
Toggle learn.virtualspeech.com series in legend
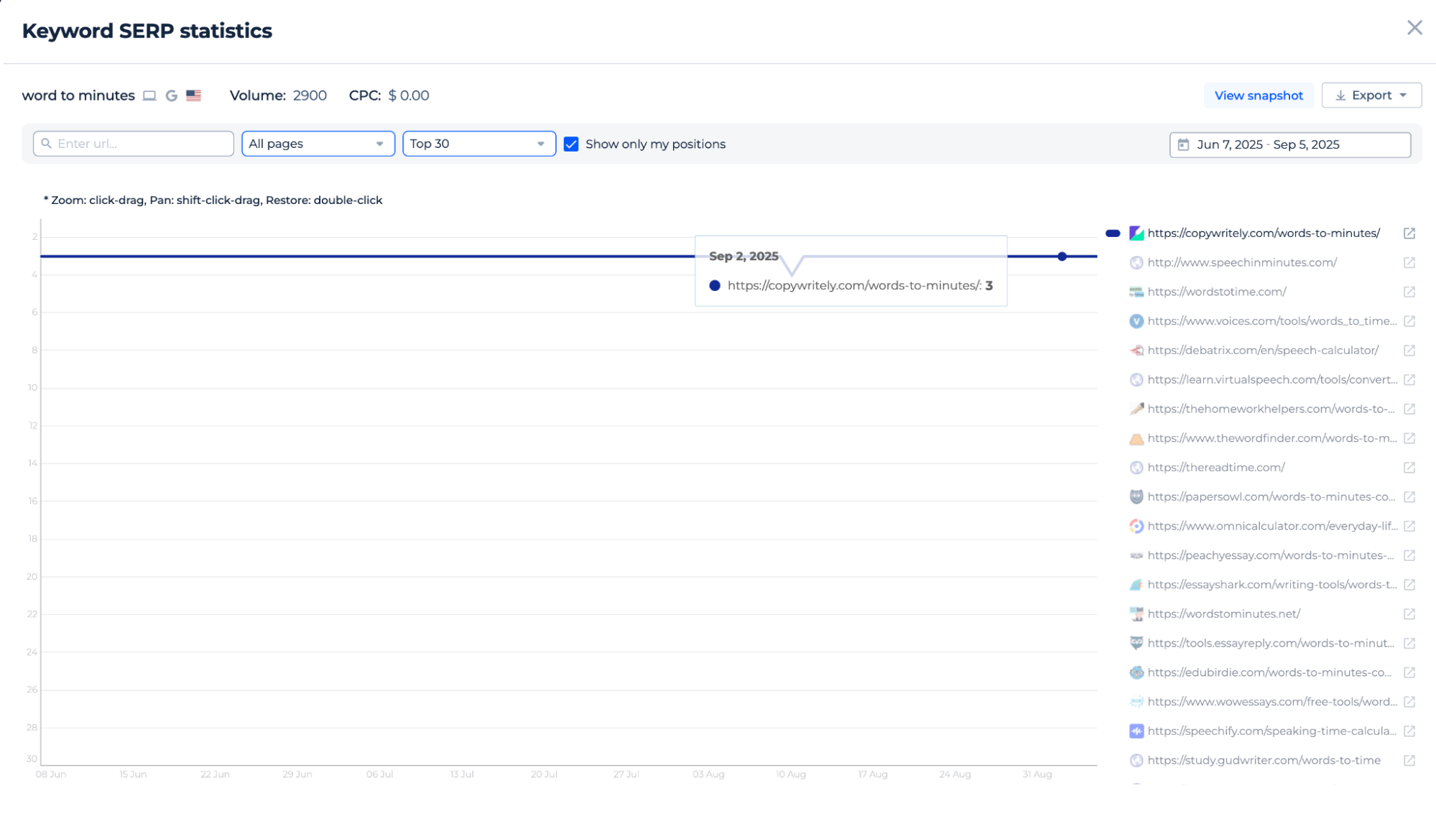[1272, 380]
